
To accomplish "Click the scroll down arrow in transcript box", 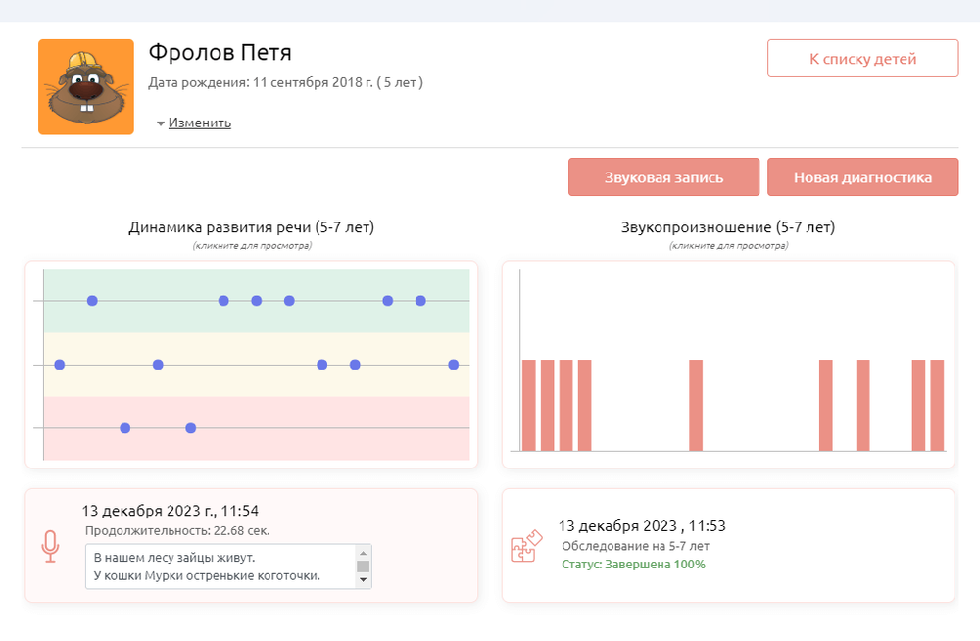I will pyautogui.click(x=364, y=580).
